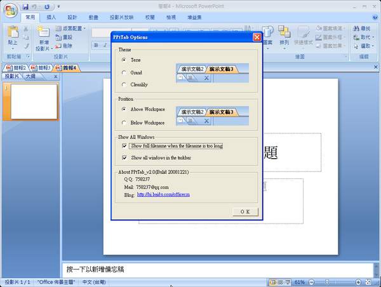
Task: Open the 投影片放映 Slide Show ribbon tab
Action: pos(121,17)
